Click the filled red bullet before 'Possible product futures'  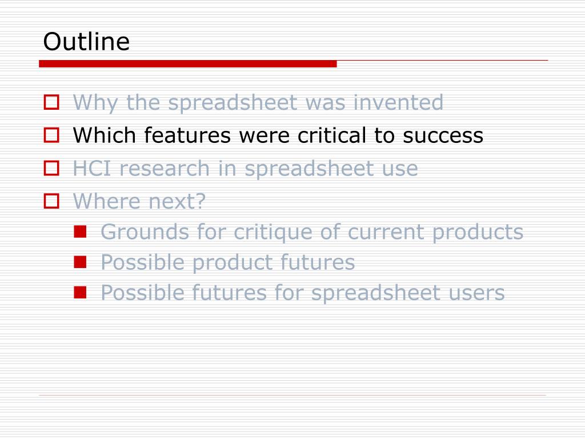point(80,262)
